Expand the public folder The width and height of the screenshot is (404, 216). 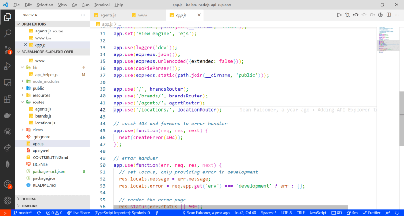pyautogui.click(x=22, y=88)
